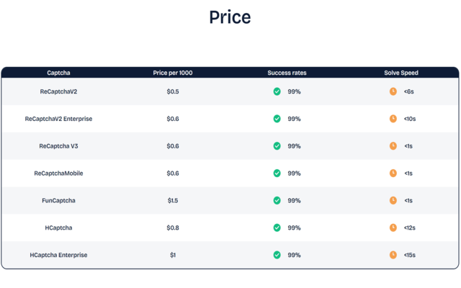This screenshot has width=461, height=288.
Task: Click the orange clock icon beside <15s
Action: click(x=393, y=255)
